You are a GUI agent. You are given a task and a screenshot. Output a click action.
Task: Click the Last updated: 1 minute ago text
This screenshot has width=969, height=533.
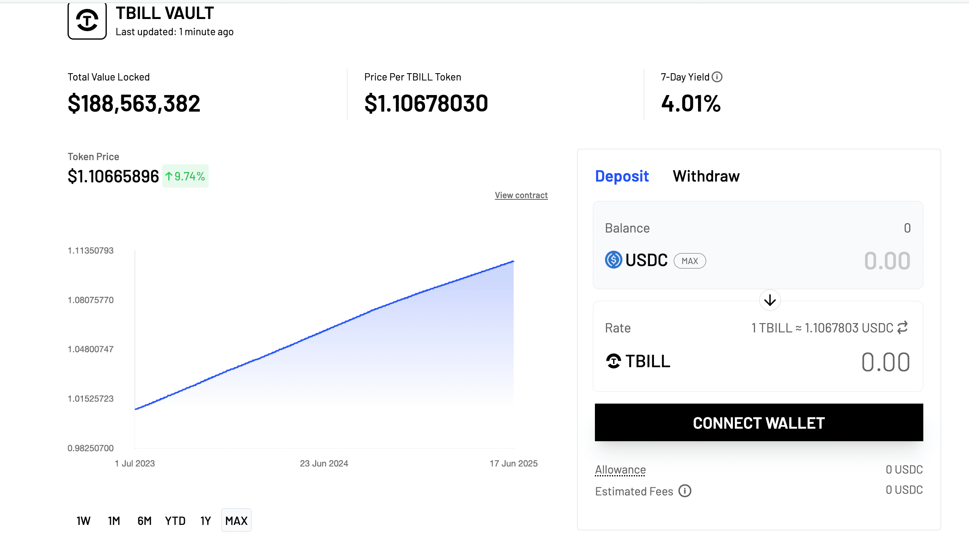click(175, 32)
